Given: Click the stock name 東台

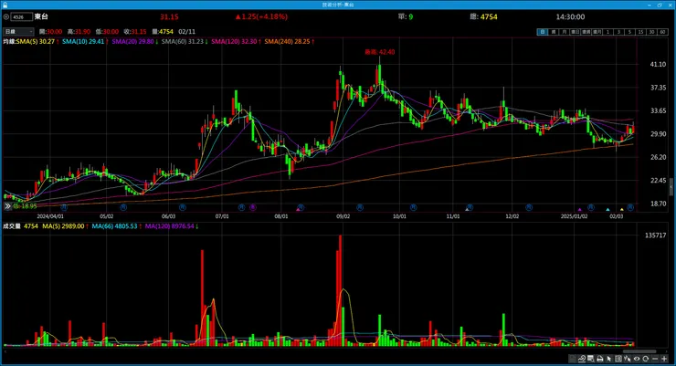Looking at the screenshot, I should tap(41, 16).
